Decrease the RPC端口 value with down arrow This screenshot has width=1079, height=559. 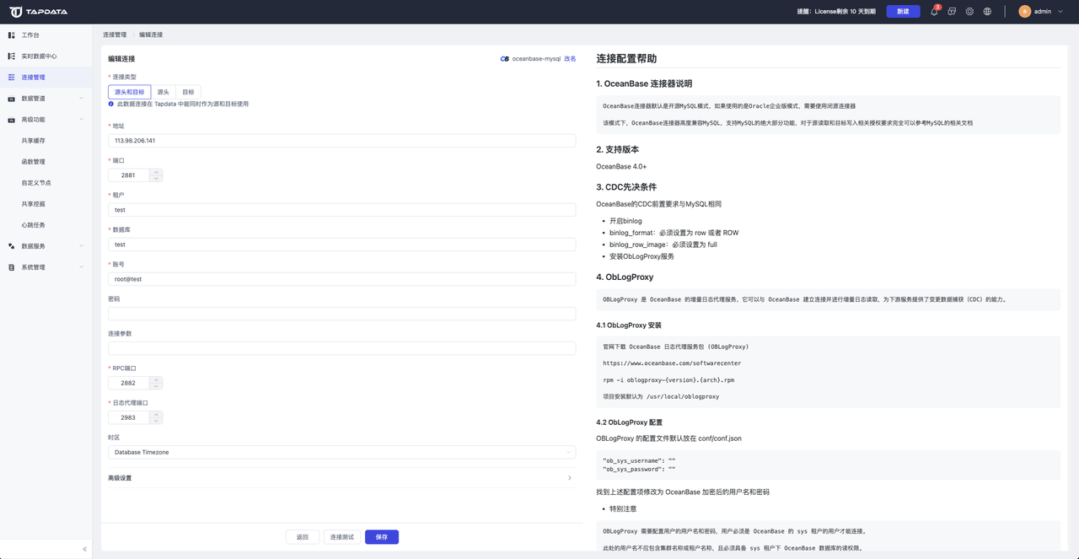(x=156, y=386)
